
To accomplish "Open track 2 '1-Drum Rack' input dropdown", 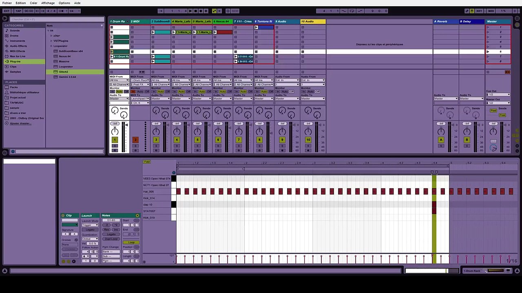I will point(140,80).
